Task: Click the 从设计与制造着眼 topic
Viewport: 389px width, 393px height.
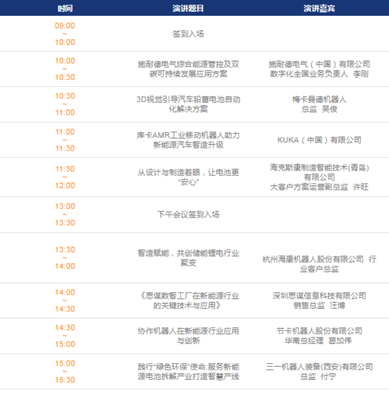Action: click(x=188, y=177)
